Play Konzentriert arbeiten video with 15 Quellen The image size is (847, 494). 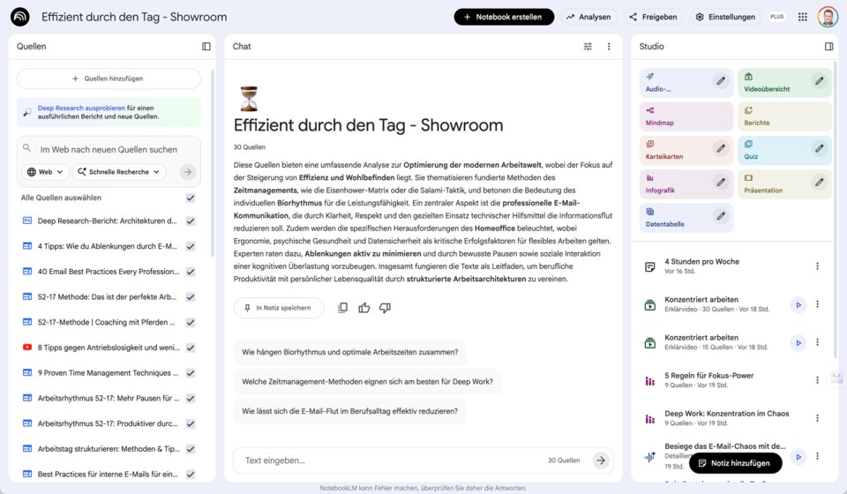798,343
